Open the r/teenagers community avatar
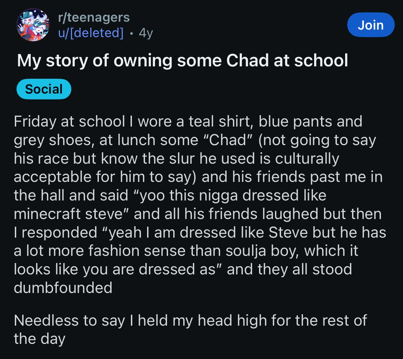The image size is (403, 359). click(x=33, y=25)
